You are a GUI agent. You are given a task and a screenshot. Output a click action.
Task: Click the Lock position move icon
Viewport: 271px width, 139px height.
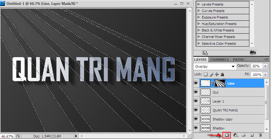(x=217, y=74)
